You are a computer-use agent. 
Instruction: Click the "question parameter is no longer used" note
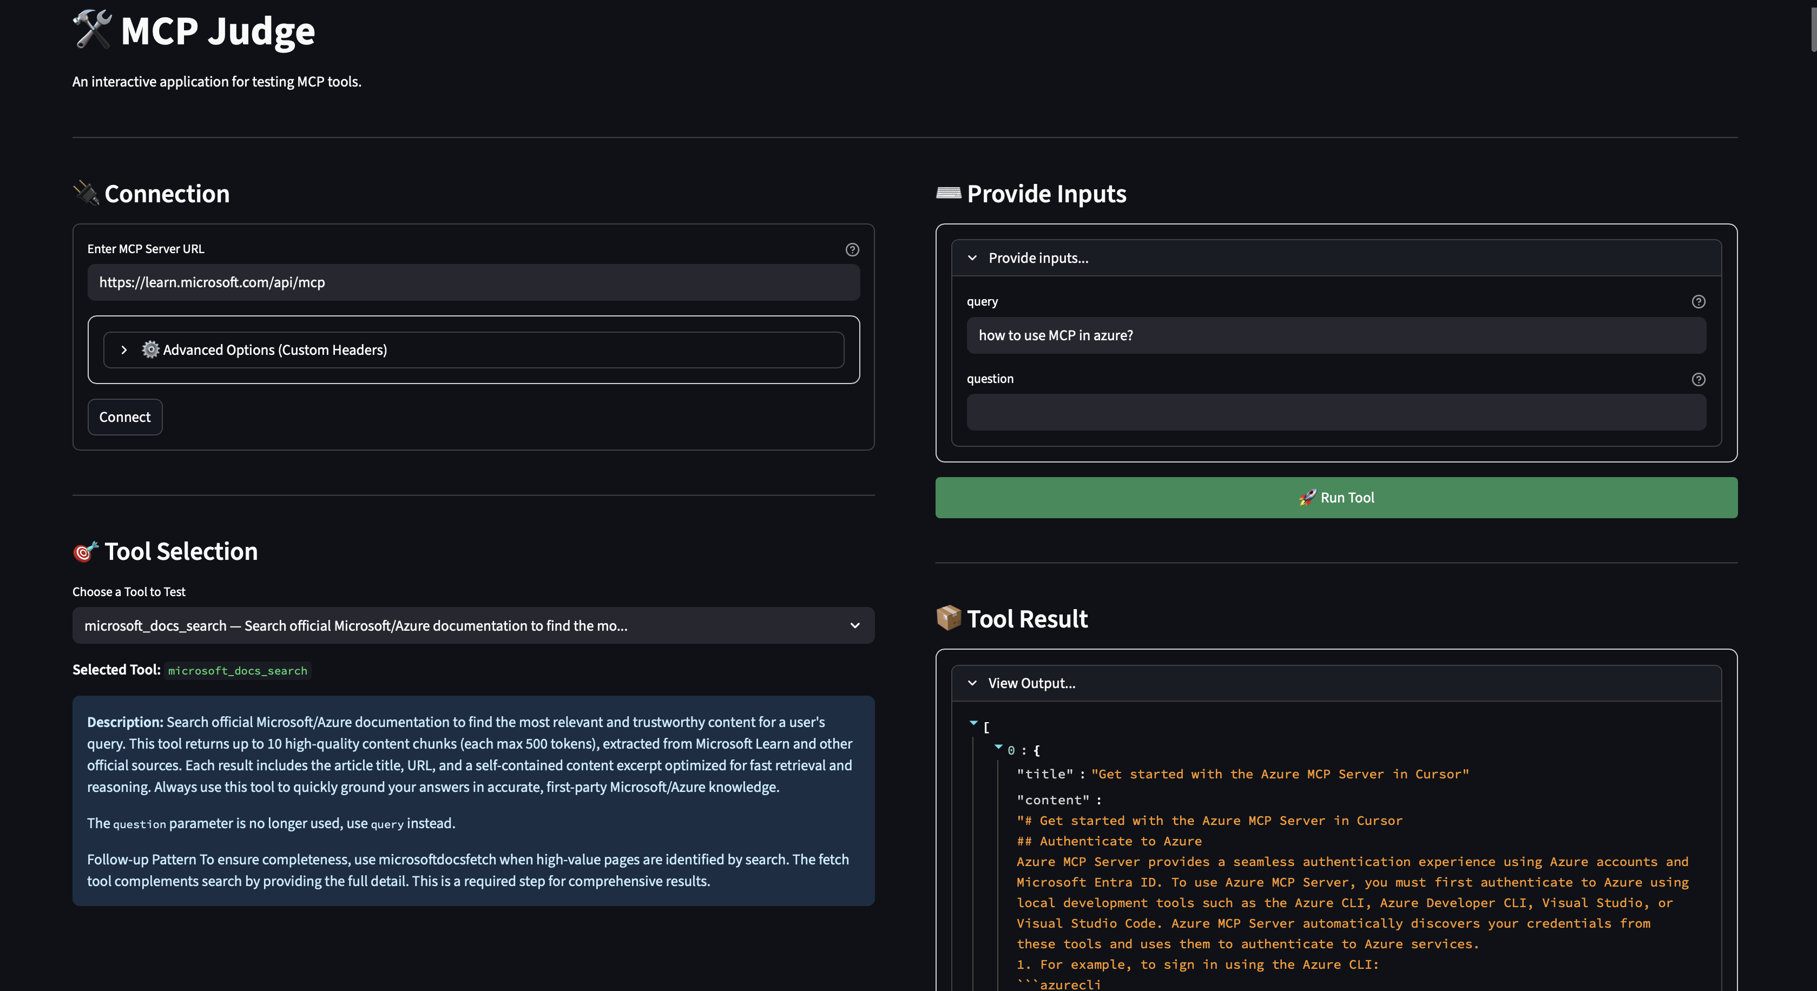pos(272,824)
